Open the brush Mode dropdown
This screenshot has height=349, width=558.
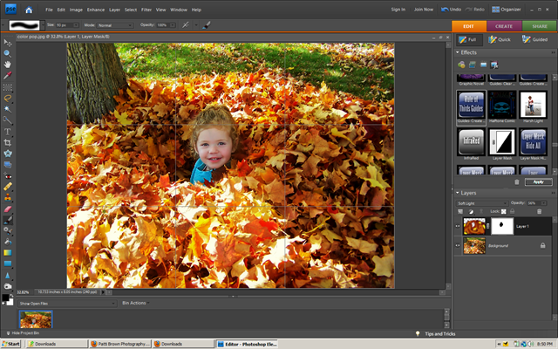point(115,25)
